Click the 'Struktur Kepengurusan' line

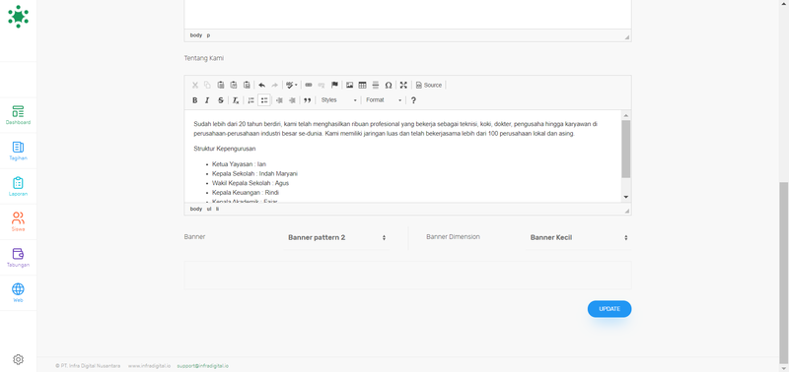pyautogui.click(x=225, y=149)
